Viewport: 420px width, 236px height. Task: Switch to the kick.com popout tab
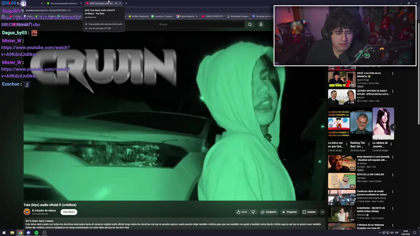pyautogui.click(x=64, y=3)
